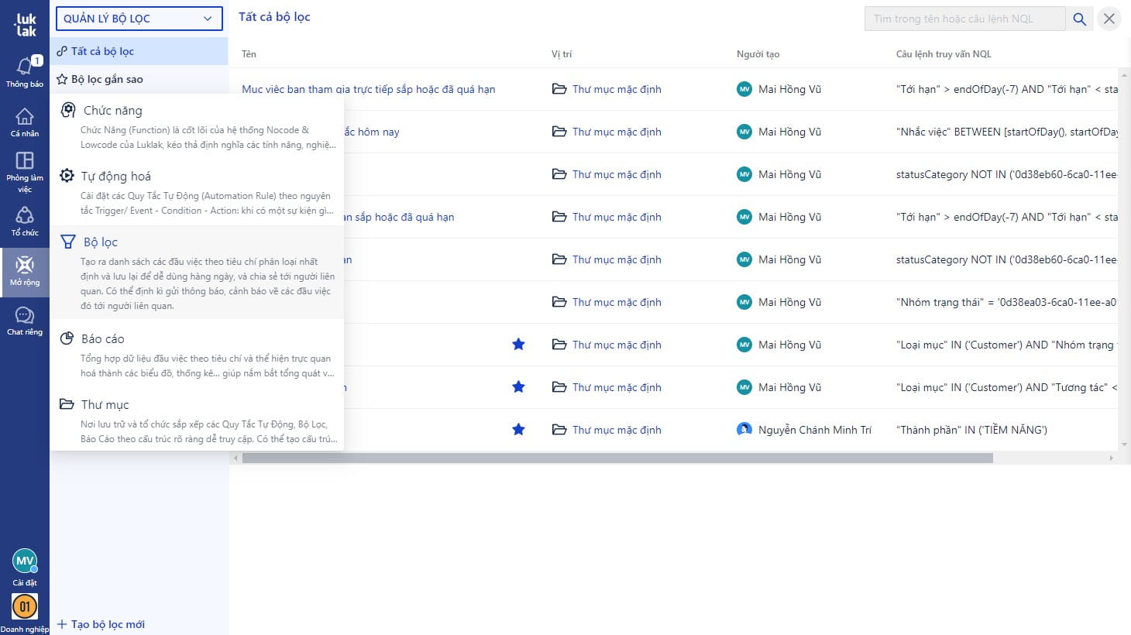This screenshot has width=1131, height=635.
Task: Toggle star on the "Loại mục" Nhóm trạng thái filter row
Action: pos(518,345)
